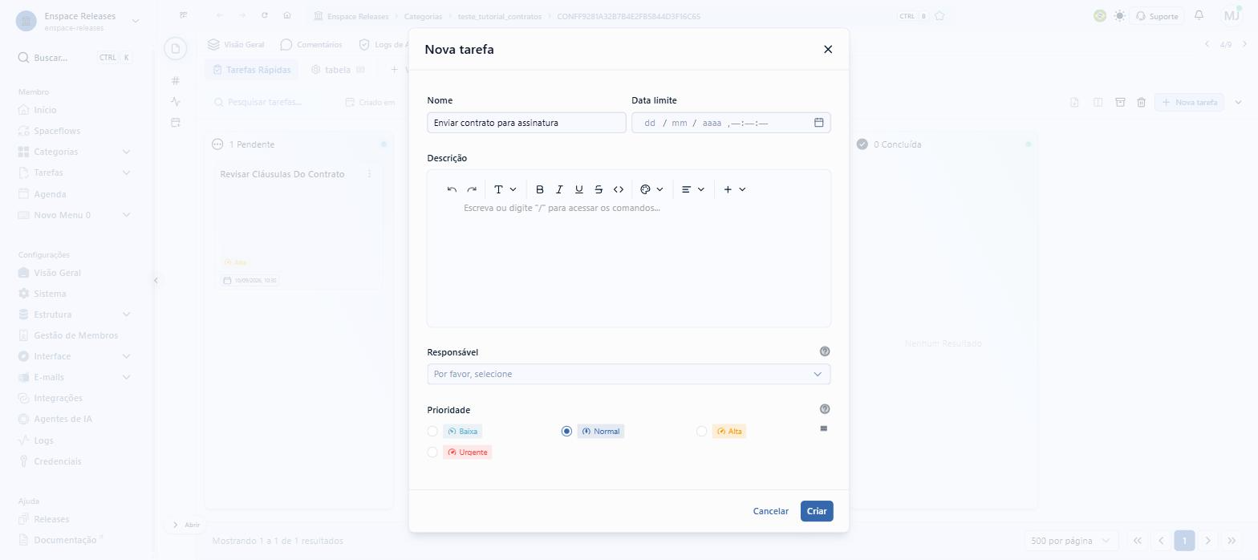This screenshot has width=1258, height=560.
Task: Open Visão Geral tab in record header
Action: pyautogui.click(x=236, y=45)
